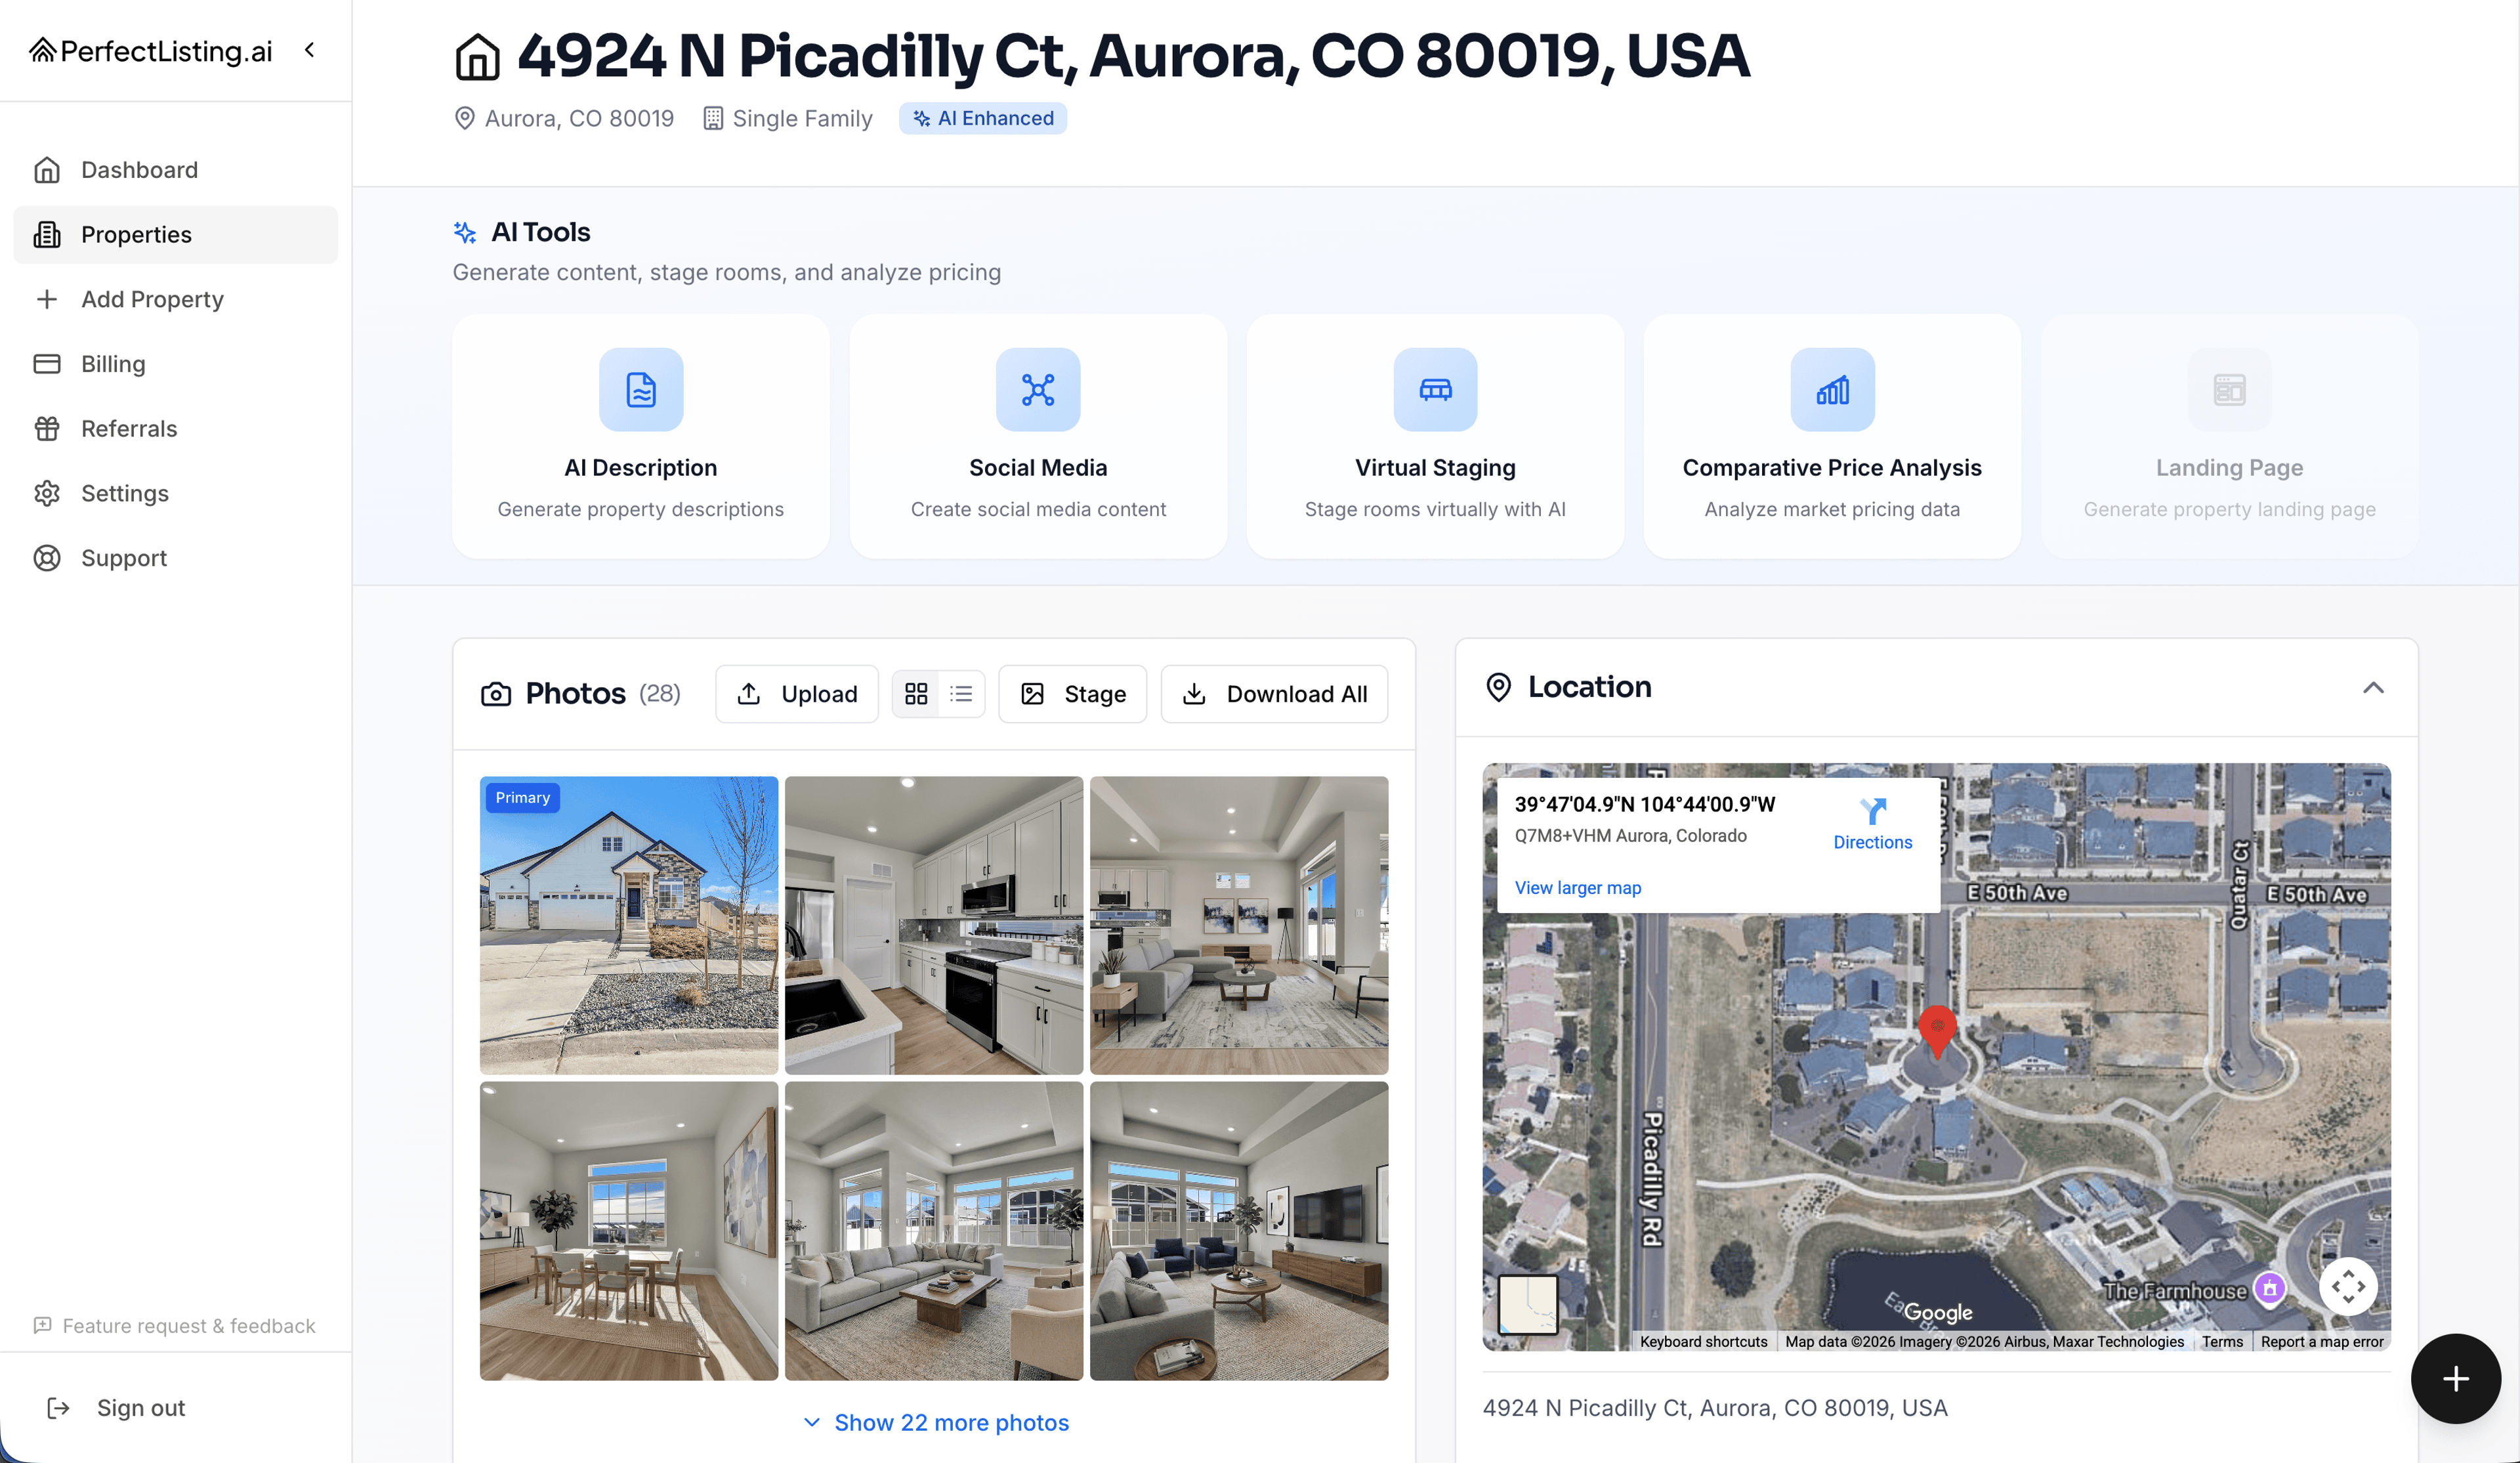This screenshot has height=1463, width=2520.
Task: Select the Social Media content tool
Action: point(1037,437)
